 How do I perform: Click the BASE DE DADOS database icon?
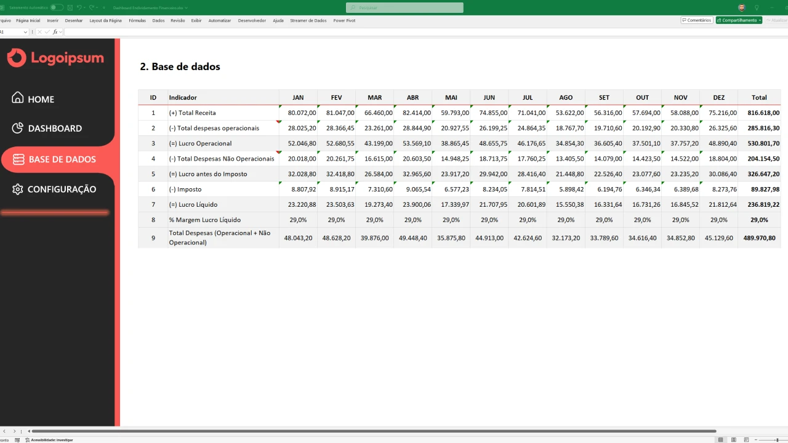18,159
